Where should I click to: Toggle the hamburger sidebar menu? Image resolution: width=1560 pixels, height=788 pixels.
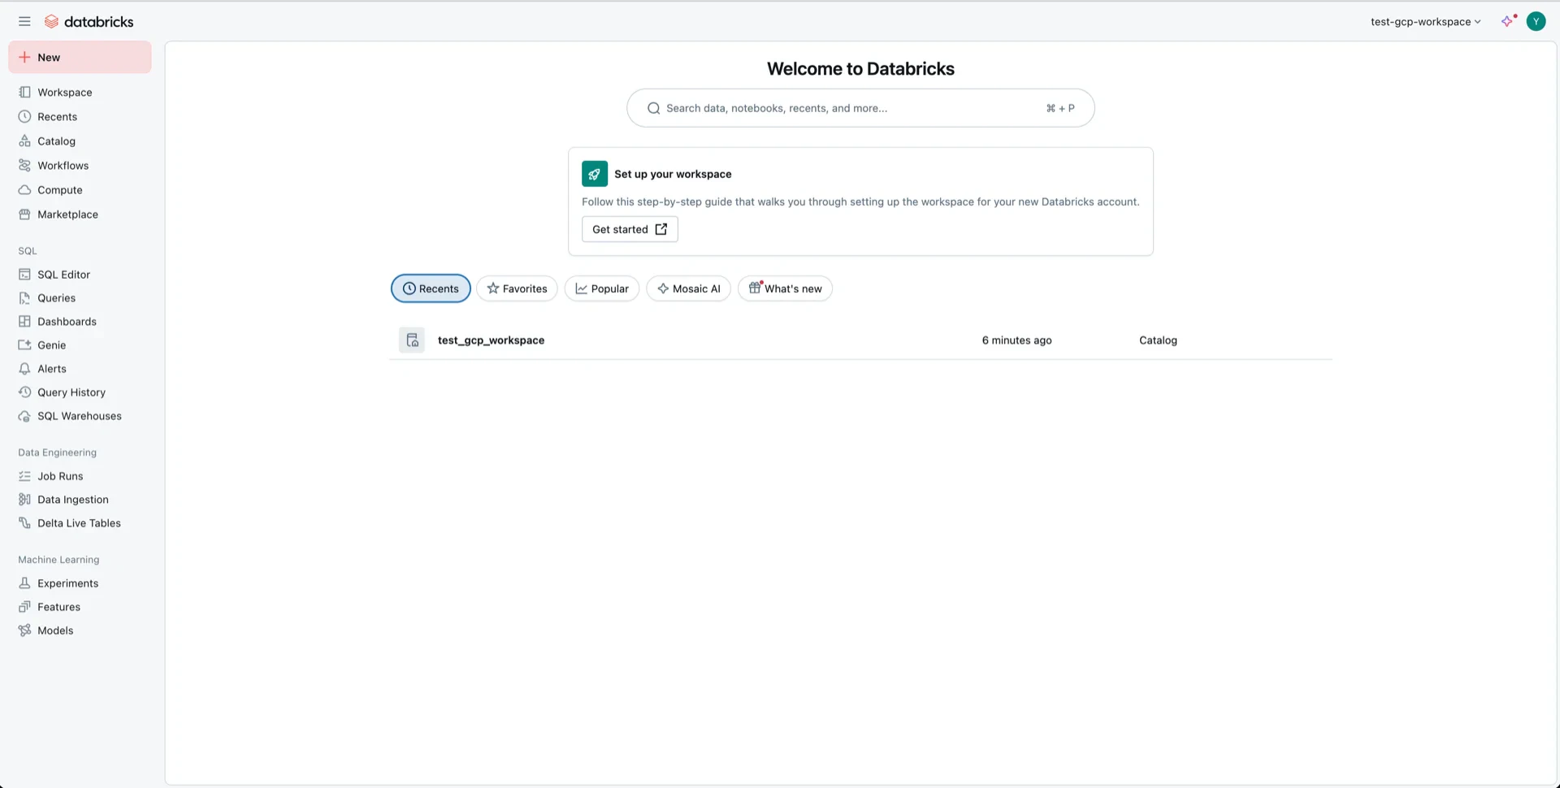coord(24,22)
